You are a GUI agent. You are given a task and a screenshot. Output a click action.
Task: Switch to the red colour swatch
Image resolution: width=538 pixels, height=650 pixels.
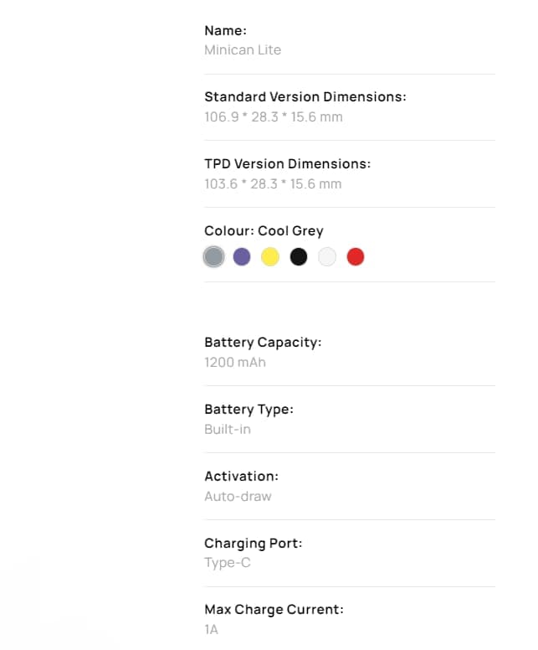[x=356, y=257]
